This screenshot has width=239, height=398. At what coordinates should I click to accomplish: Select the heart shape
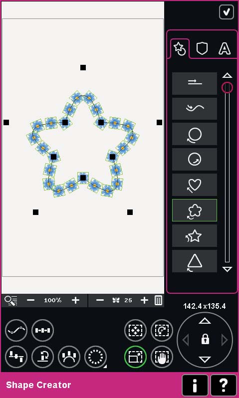[195, 185]
